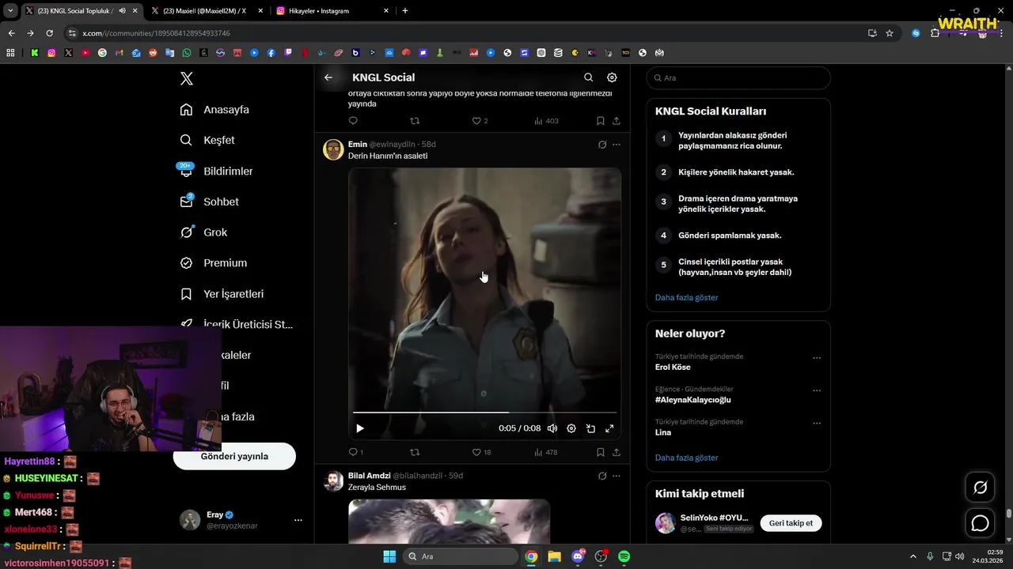Viewport: 1013px width, 569px height.
Task: Reply to Emin's post
Action: tap(355, 452)
